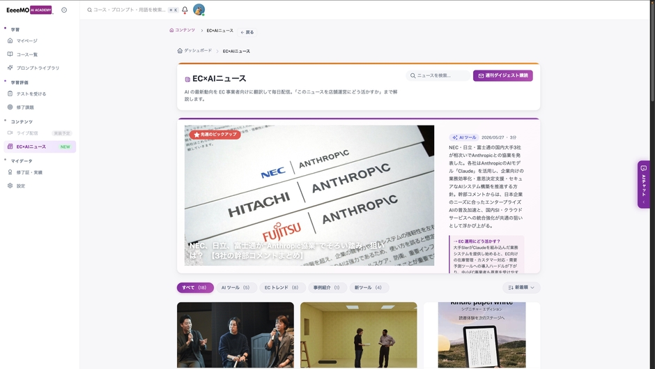The height and width of the screenshot is (369, 655).
Task: Click the EeeMO AI Academy logo
Action: (29, 10)
